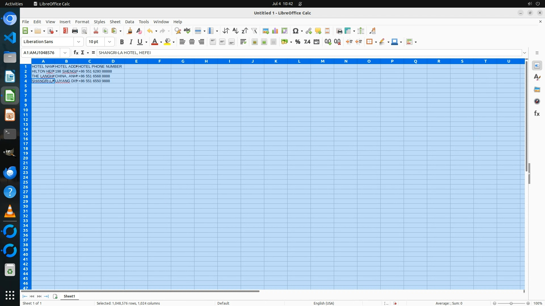Insert a chart using toolbar icon
The image size is (545, 306).
point(275,31)
